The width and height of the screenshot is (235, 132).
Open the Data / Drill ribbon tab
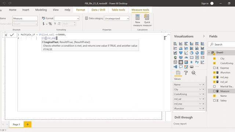point(98,10)
